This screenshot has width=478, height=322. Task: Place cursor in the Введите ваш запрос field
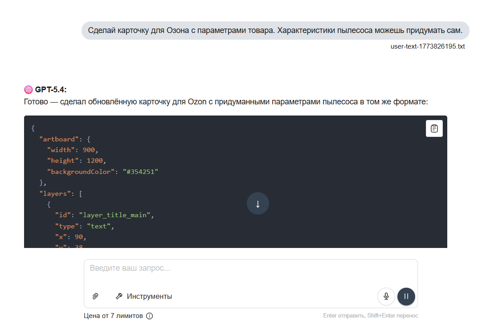pyautogui.click(x=250, y=268)
